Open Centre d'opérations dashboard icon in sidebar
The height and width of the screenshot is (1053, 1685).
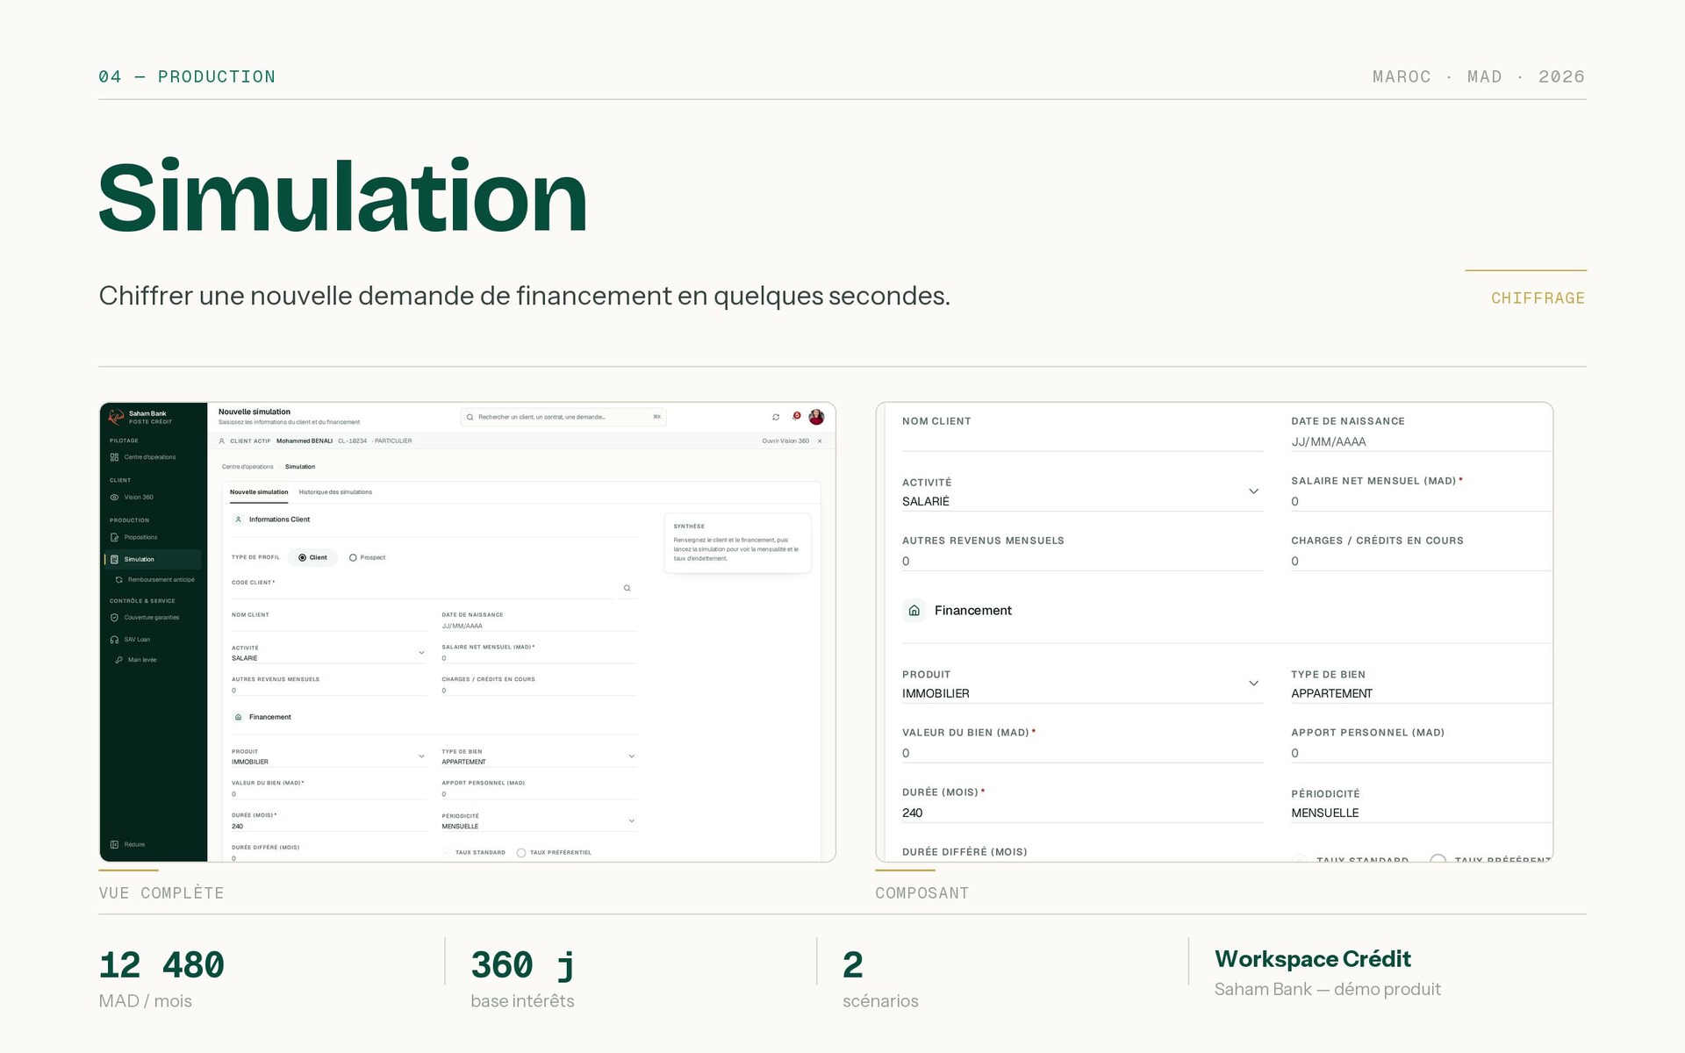click(x=114, y=457)
